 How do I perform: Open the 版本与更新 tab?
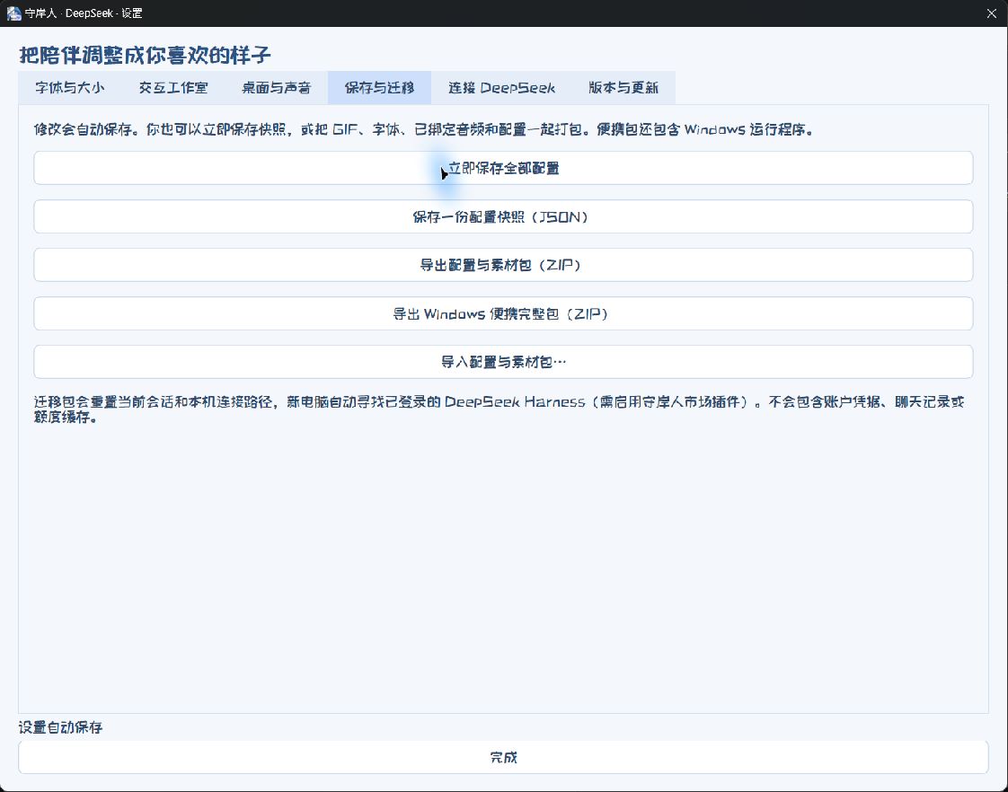click(623, 88)
